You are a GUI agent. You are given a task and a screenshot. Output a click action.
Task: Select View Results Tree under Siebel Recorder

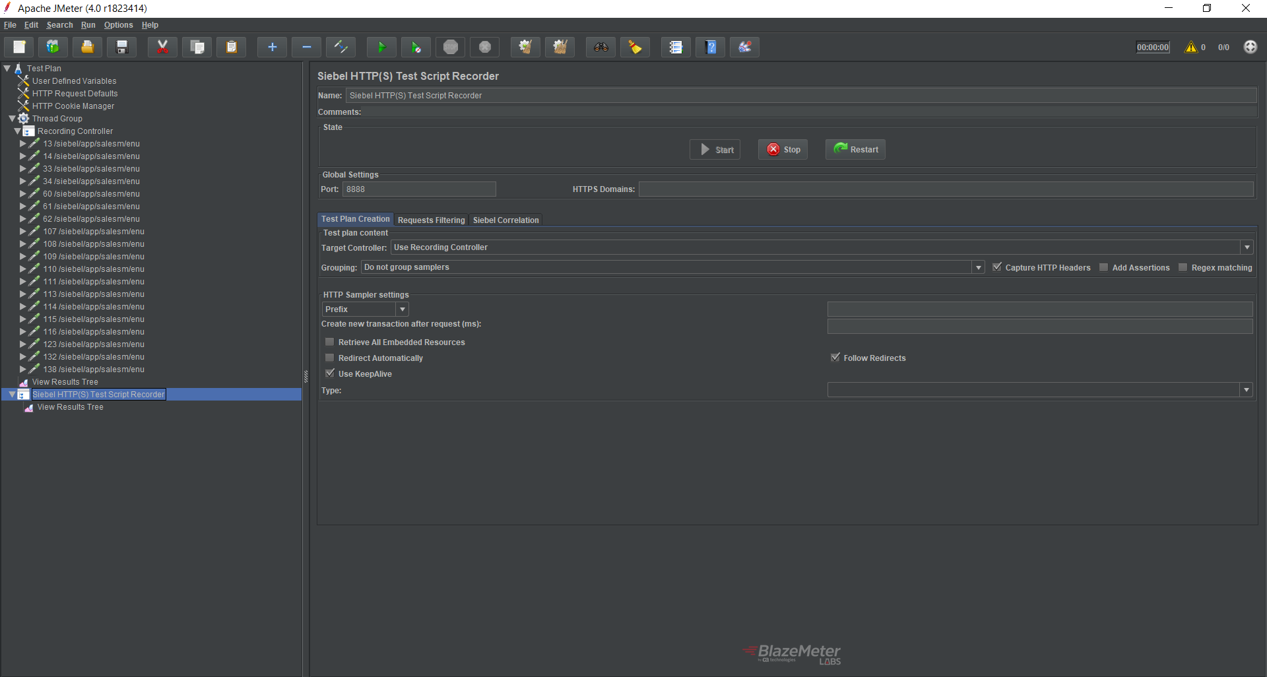click(70, 407)
